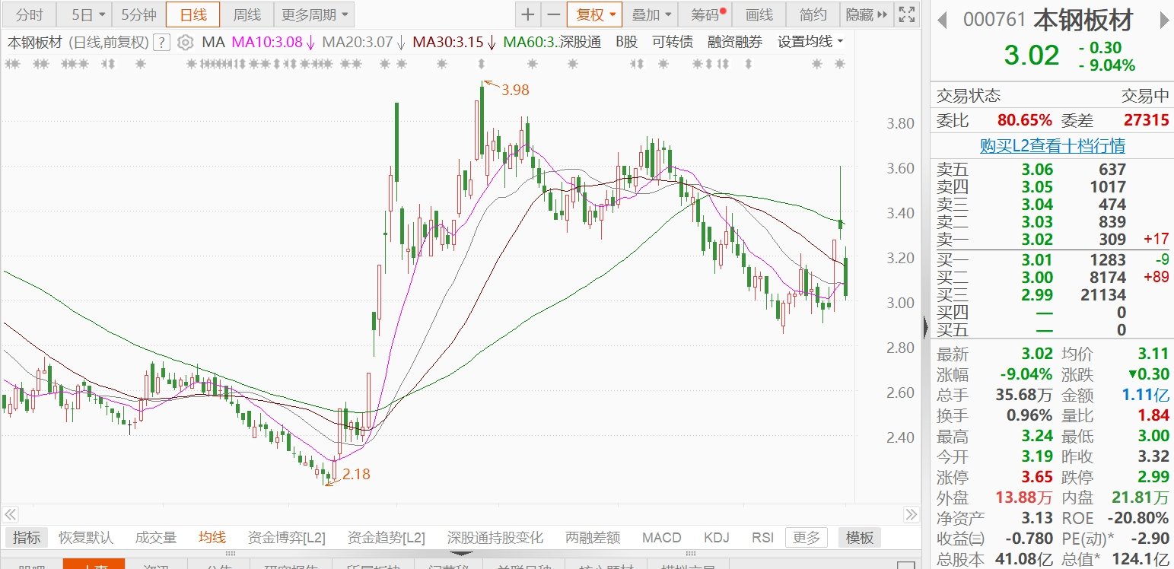This screenshot has width=1174, height=569.
Task: Click the 委比 value 80.65%
Action: pos(1026,120)
